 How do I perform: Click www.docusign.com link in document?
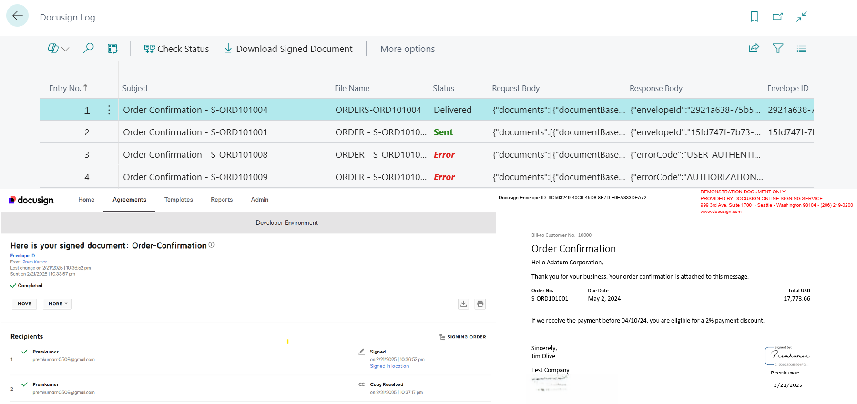point(721,212)
